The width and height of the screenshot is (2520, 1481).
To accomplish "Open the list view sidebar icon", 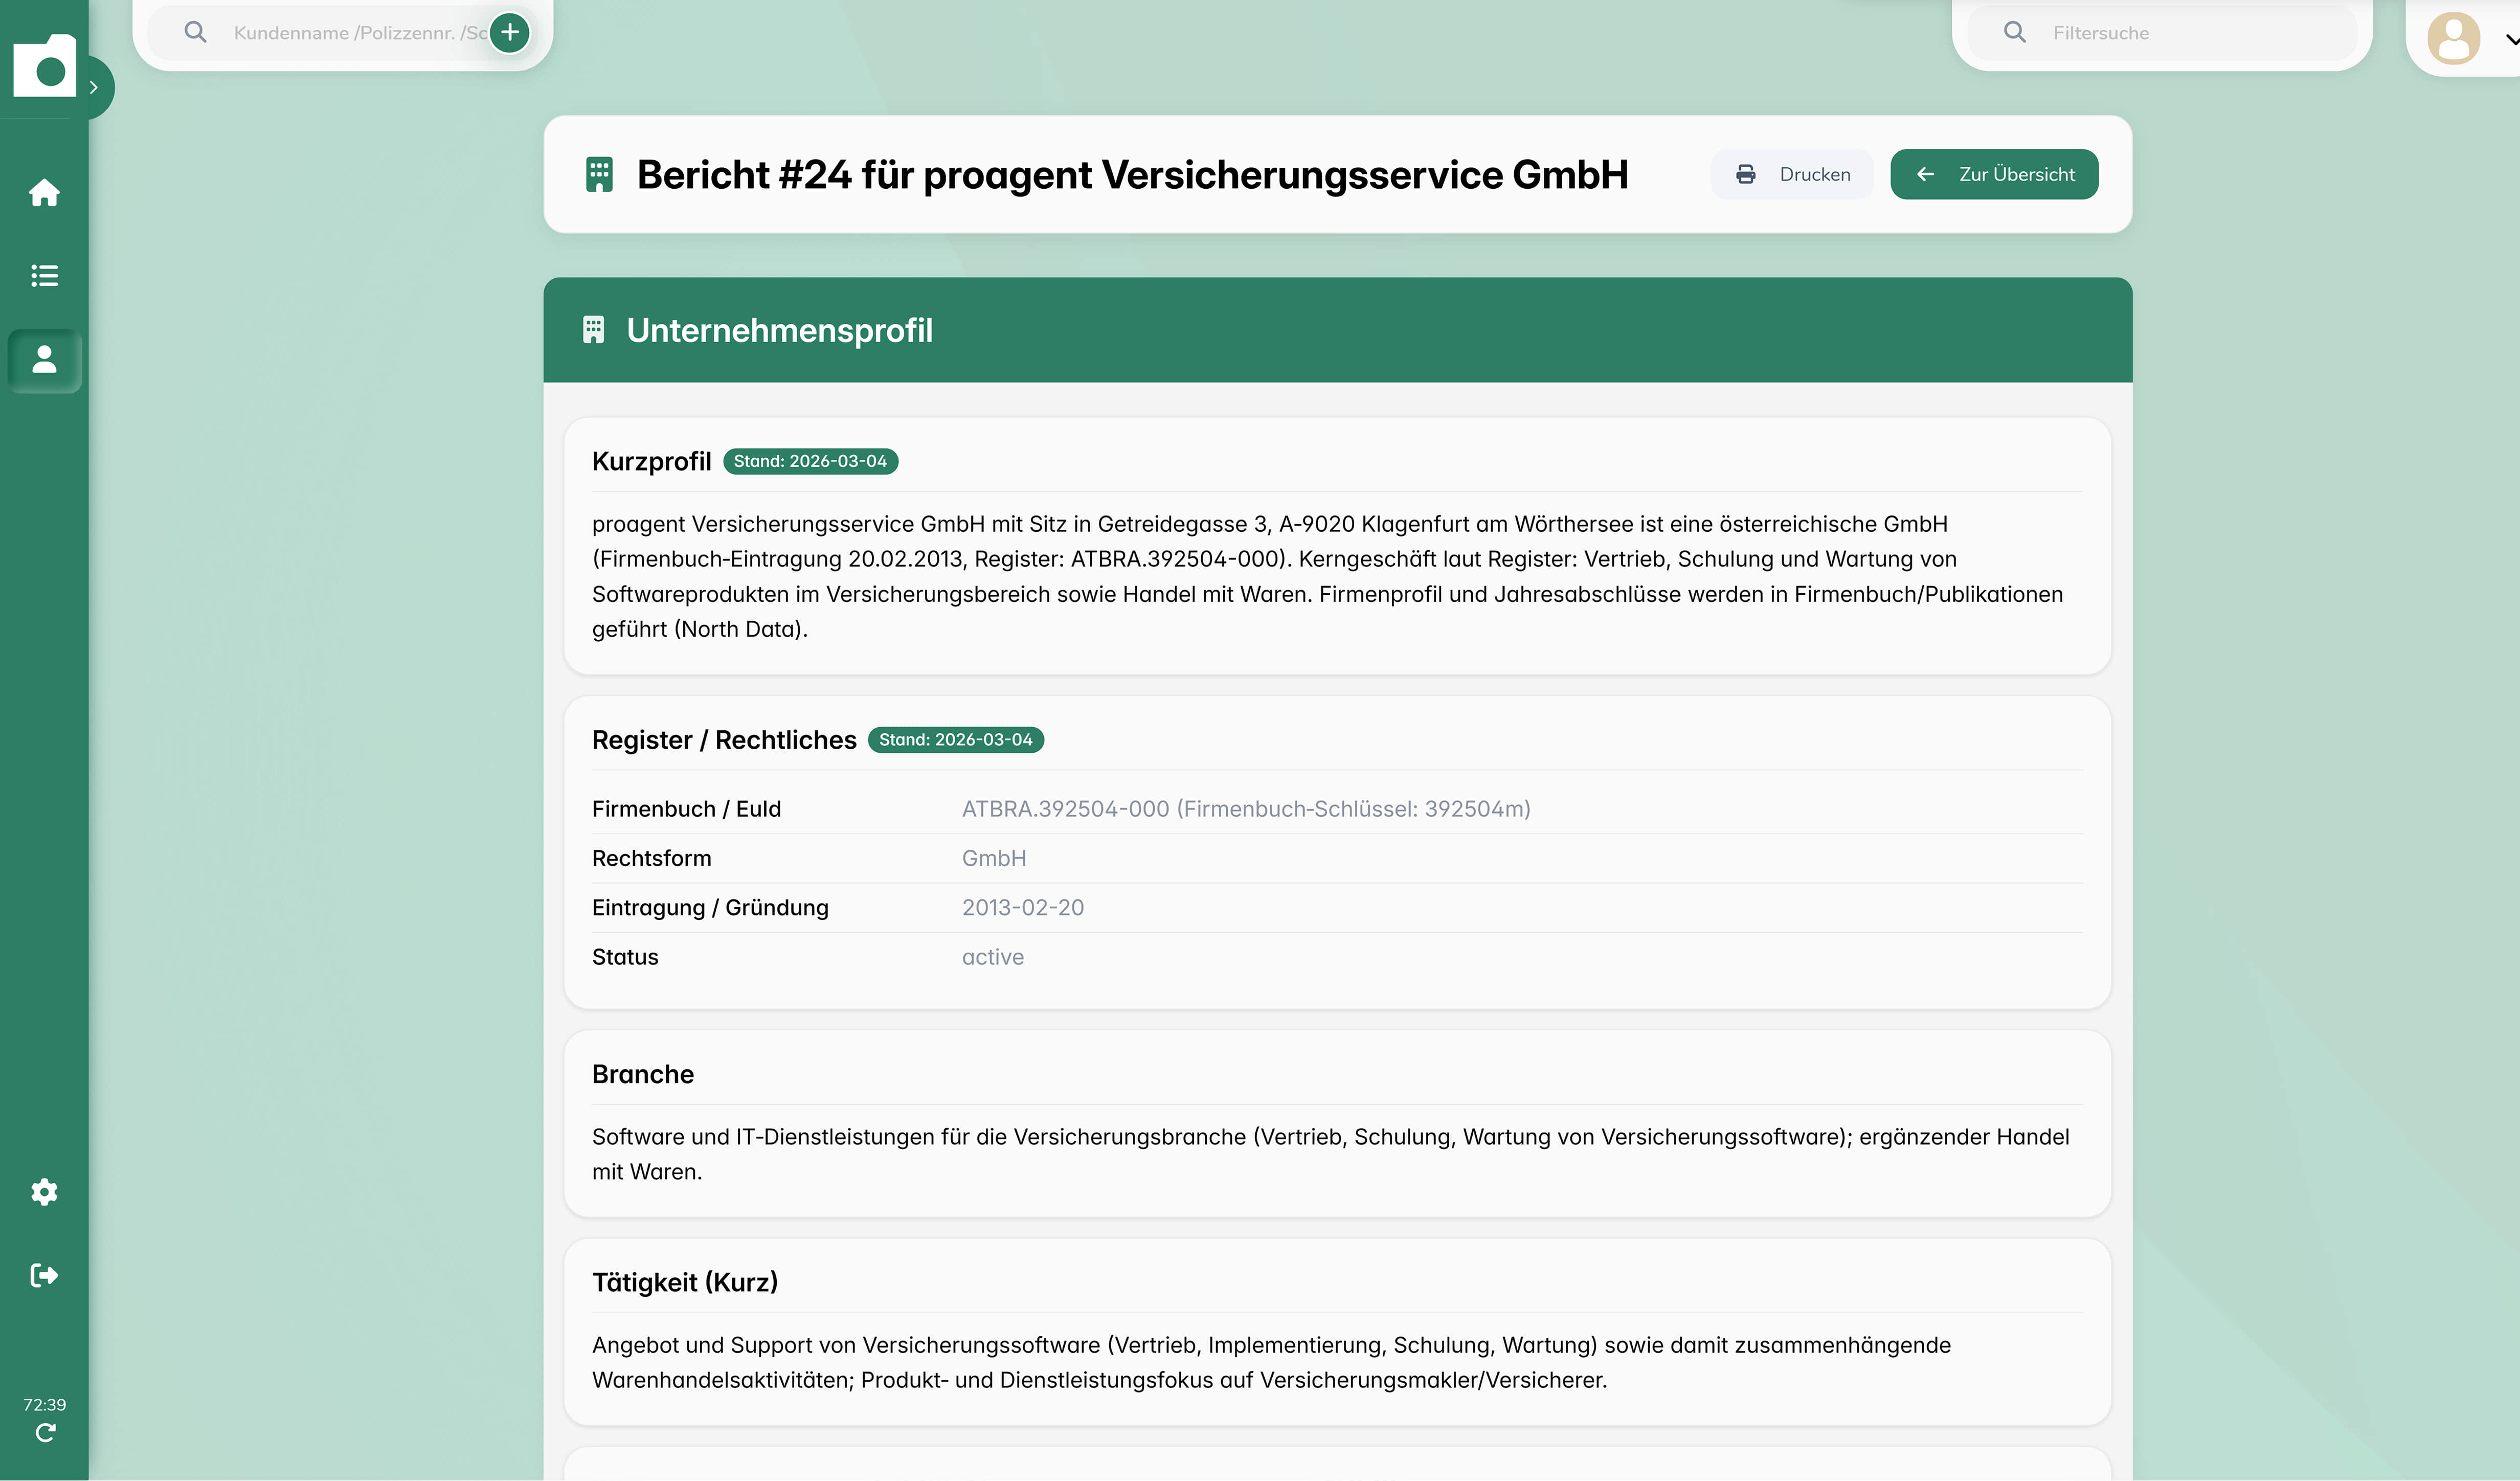I will (x=44, y=275).
